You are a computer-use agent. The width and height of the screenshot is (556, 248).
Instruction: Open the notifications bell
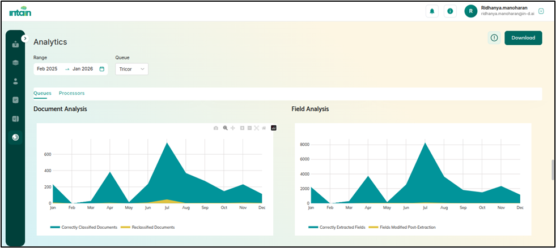pos(432,11)
